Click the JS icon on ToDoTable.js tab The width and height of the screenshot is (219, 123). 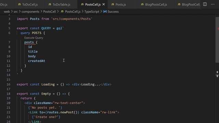click(x=50, y=4)
